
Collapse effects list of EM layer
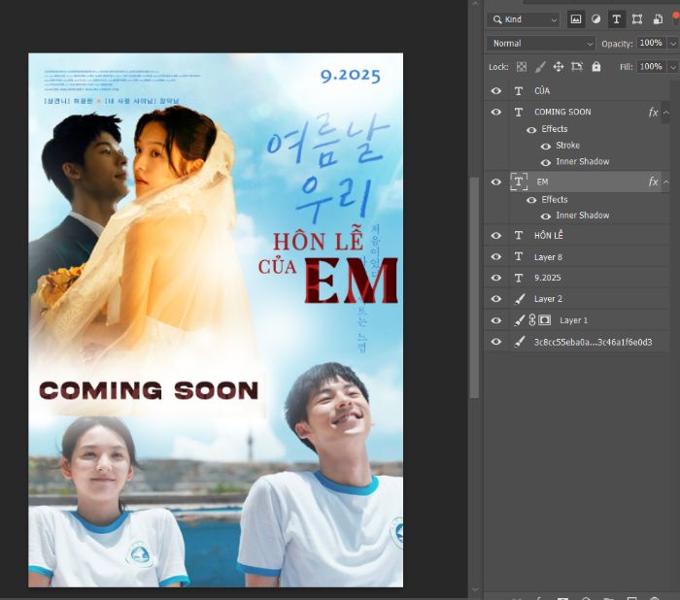pyautogui.click(x=665, y=182)
